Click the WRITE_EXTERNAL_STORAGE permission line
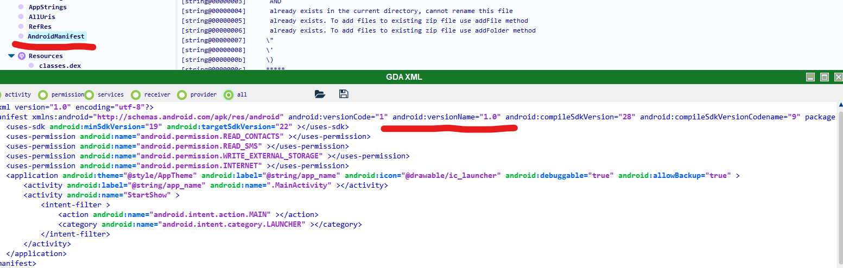 coord(208,156)
